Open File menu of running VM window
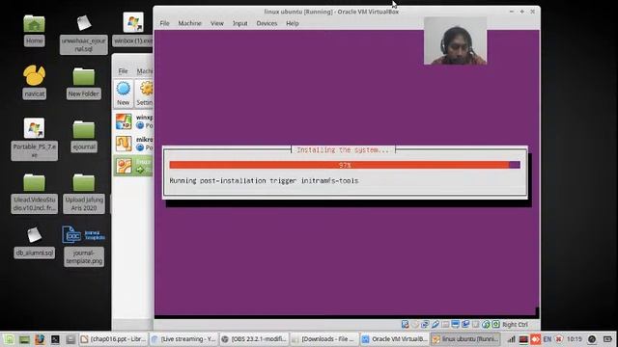Viewport: 618px width, 347px height. click(164, 23)
